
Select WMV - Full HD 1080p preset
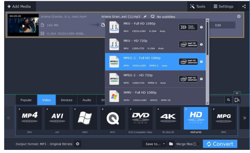pos(155,96)
